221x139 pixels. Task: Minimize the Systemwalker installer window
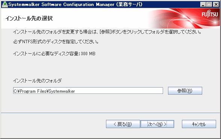coord(203,5)
